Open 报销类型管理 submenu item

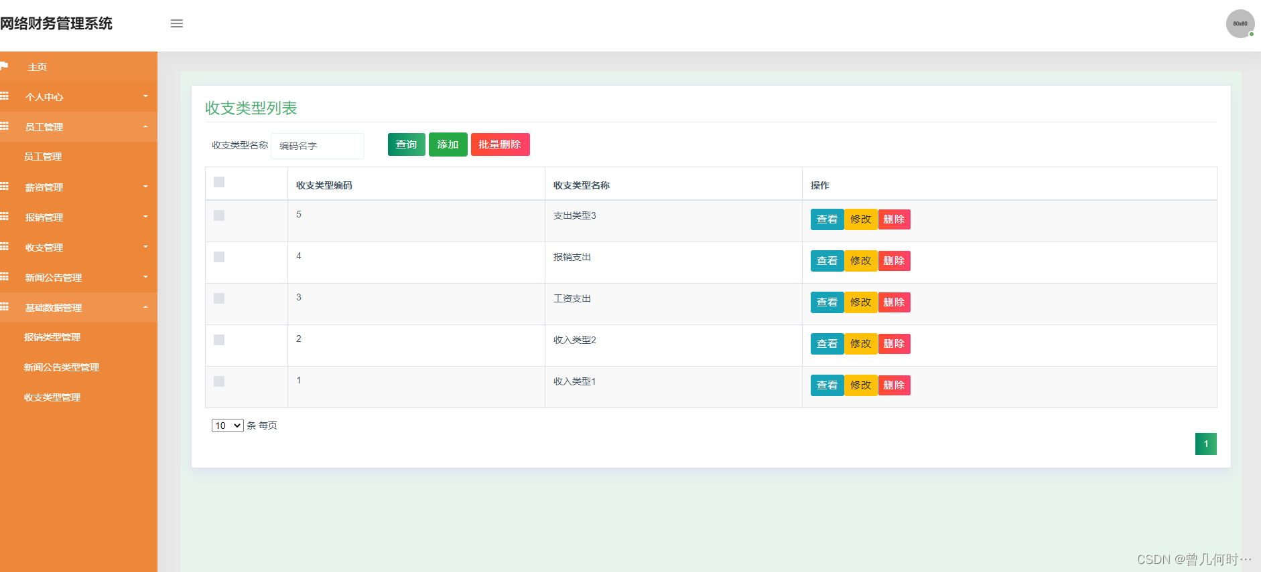52,337
